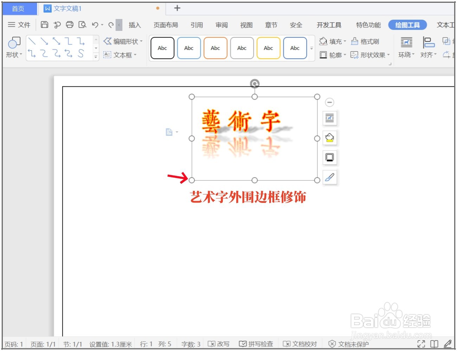Toggle 文档校对 proofreading in status bar
Image resolution: width=457 pixels, height=351 pixels.
click(300, 344)
